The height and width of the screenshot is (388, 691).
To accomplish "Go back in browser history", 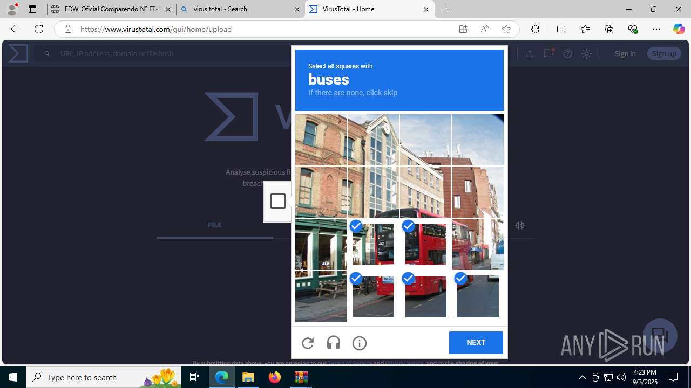I will point(15,29).
